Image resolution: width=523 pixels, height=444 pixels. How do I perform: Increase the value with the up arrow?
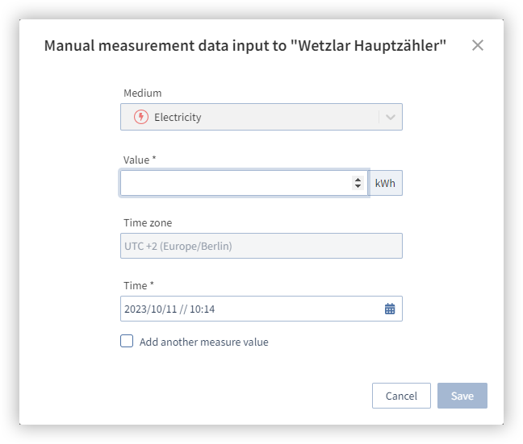tap(358, 180)
